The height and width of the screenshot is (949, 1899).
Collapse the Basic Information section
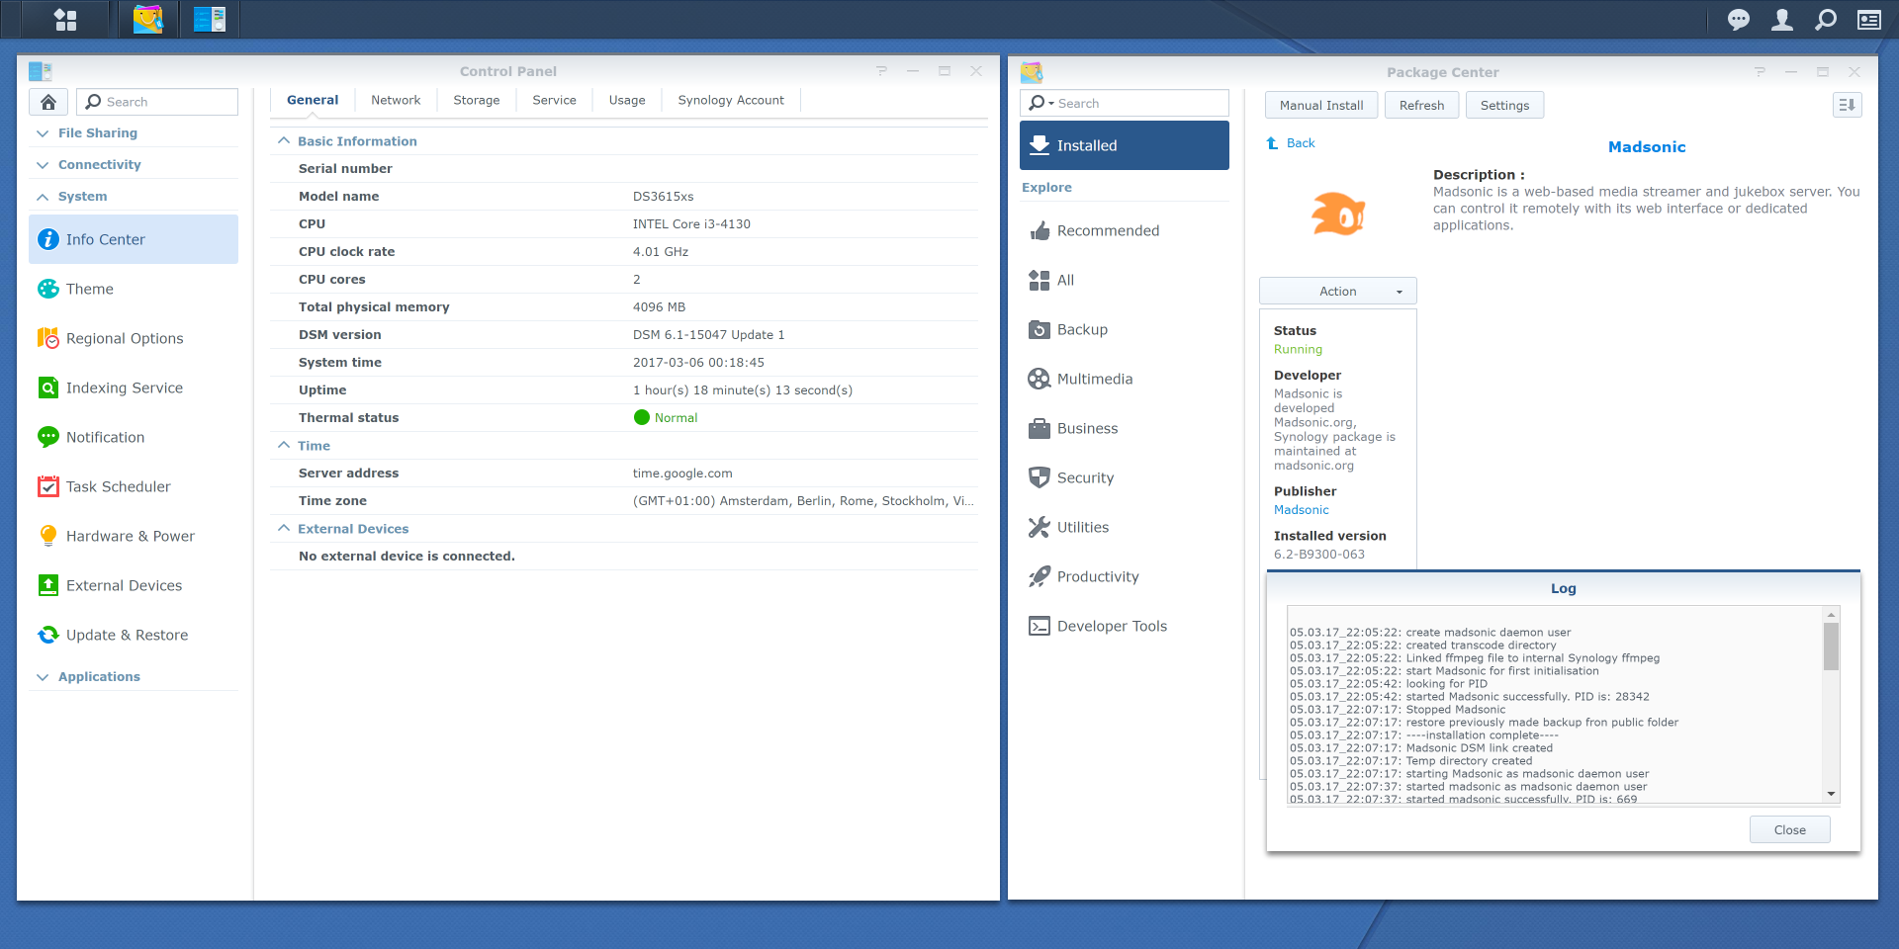tap(284, 141)
